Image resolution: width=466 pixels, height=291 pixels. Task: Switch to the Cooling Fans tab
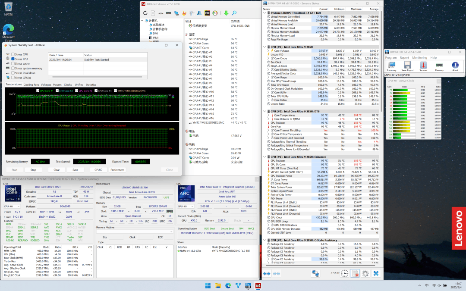point(31,84)
